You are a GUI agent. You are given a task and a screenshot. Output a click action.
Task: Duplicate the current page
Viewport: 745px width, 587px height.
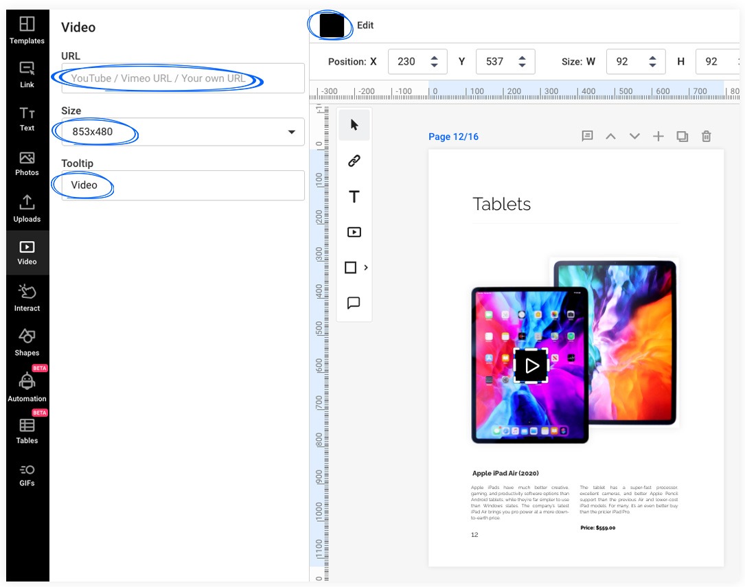coord(683,137)
